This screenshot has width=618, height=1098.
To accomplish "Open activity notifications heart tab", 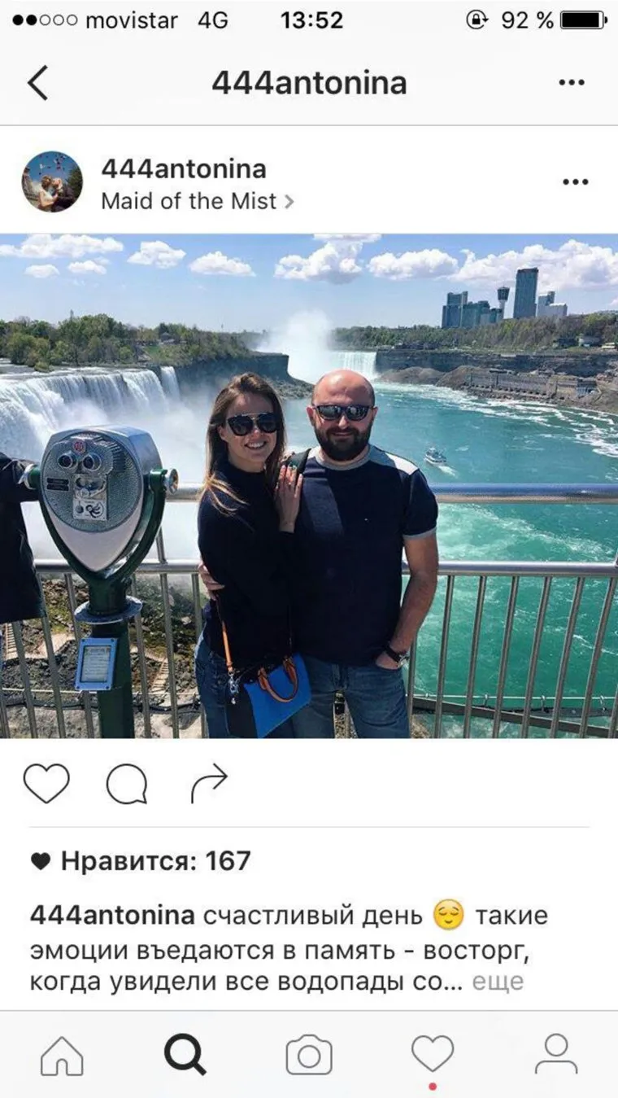I will point(433,1055).
